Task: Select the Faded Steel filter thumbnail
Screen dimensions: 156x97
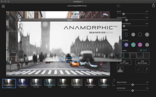Action: point(23,83)
